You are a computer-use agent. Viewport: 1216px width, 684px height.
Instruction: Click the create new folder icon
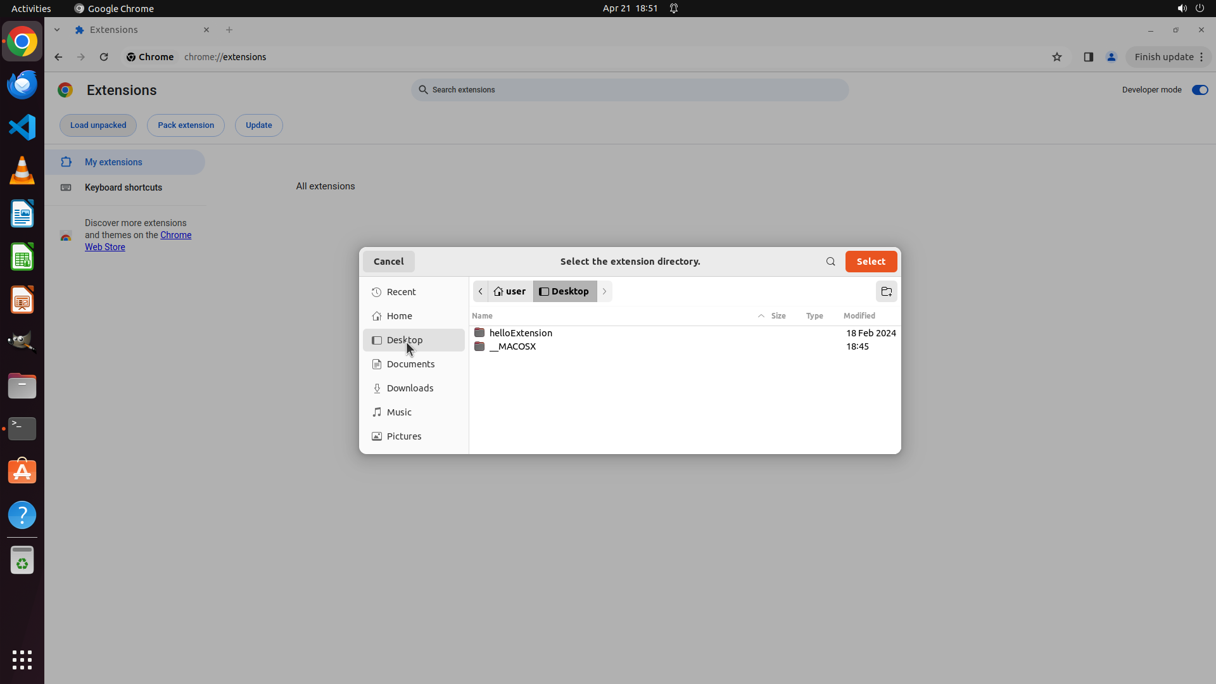[x=886, y=291]
